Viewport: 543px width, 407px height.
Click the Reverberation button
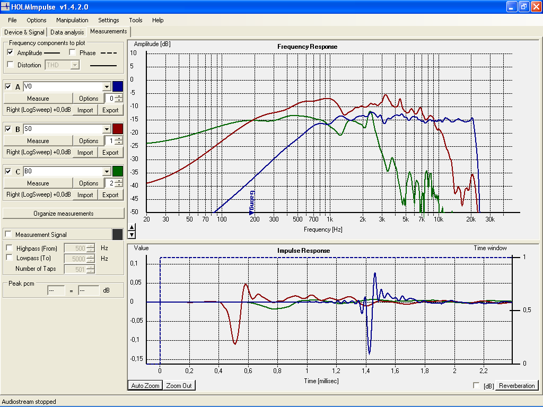[x=516, y=386]
